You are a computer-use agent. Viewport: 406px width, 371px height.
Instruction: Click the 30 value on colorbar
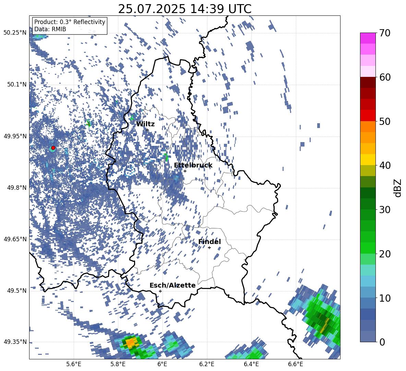(x=385, y=210)
